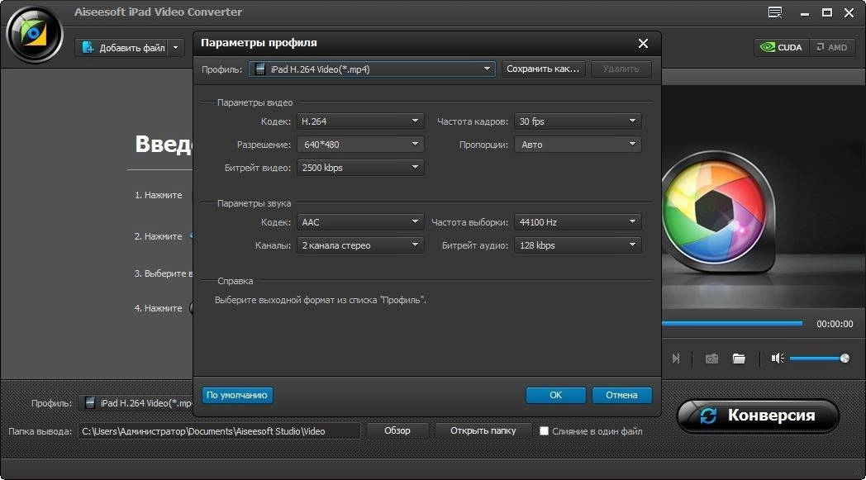Open snapshot folder icon
866x480 pixels.
739,359
